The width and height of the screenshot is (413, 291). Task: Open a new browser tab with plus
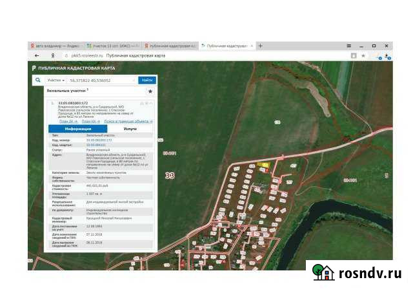[x=261, y=46]
